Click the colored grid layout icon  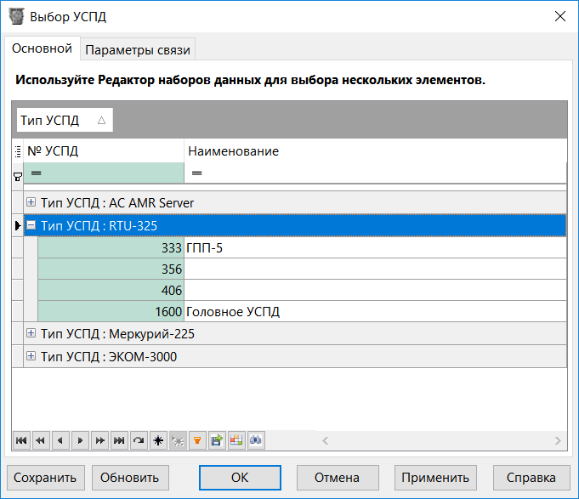coord(236,440)
